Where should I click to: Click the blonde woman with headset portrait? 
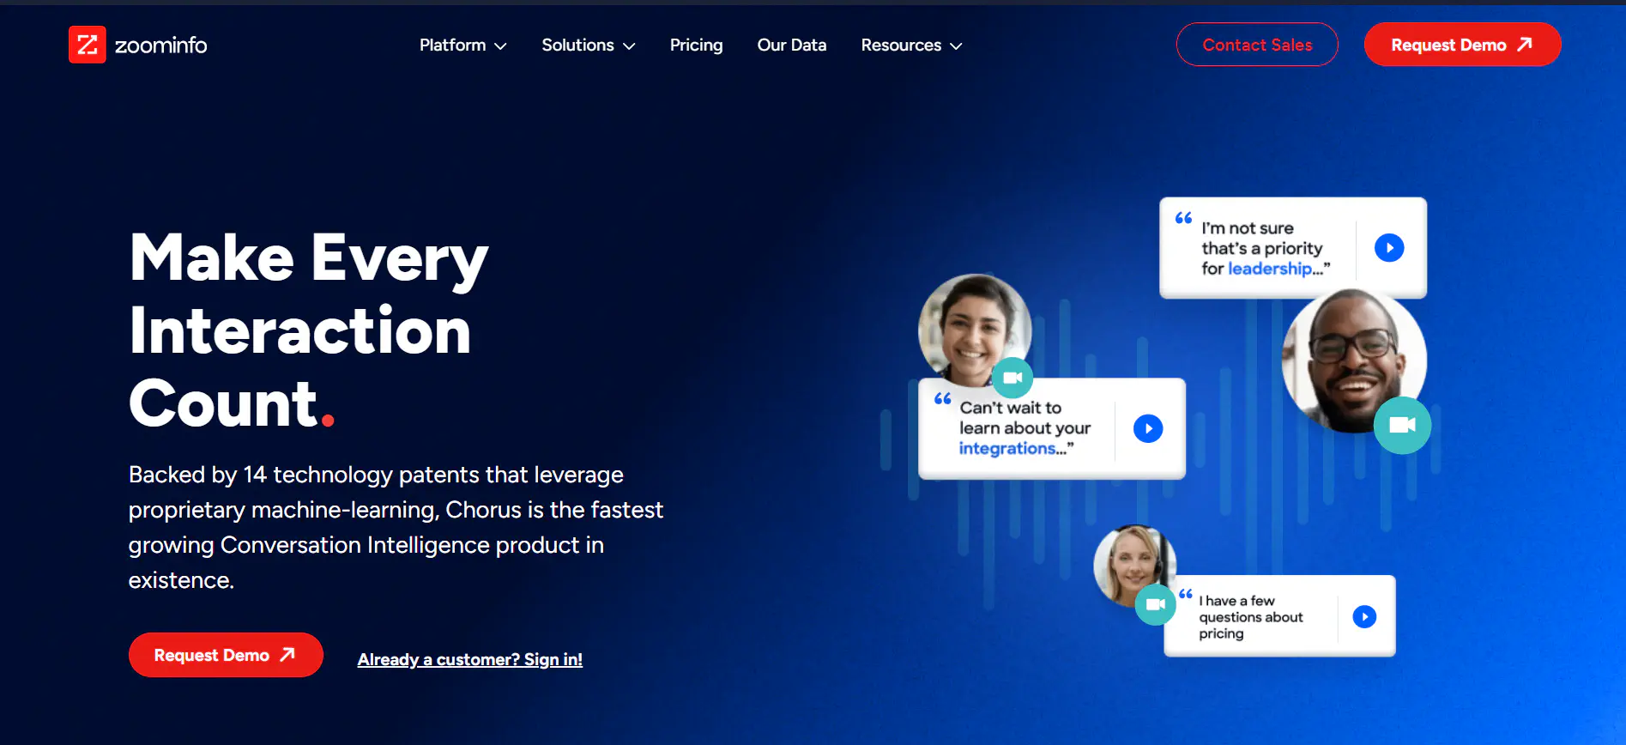coord(1134,566)
